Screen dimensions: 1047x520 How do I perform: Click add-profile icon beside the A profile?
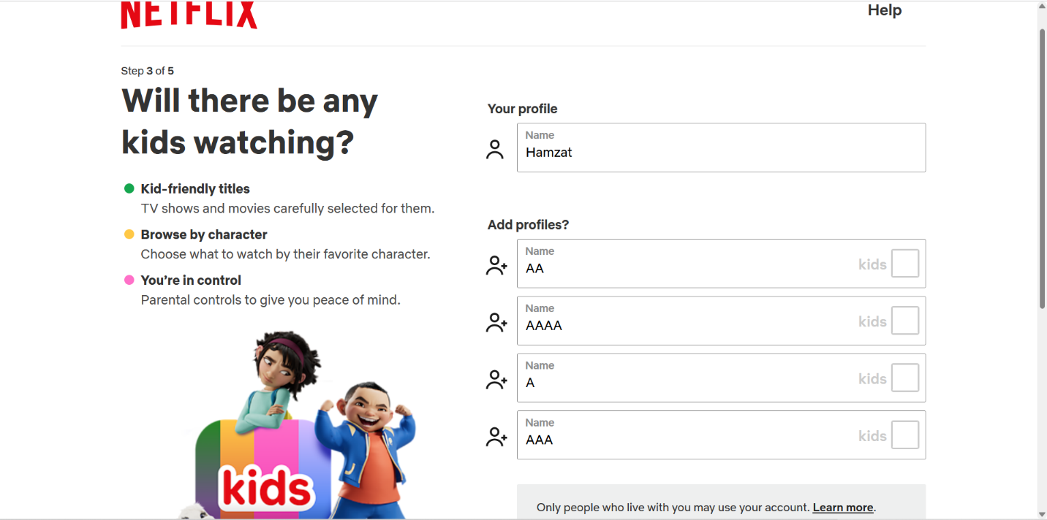point(496,379)
